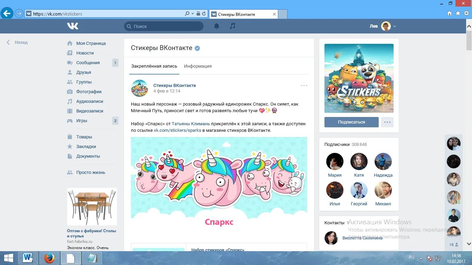
Task: Click the user avatar next to Лев
Action: 386,26
